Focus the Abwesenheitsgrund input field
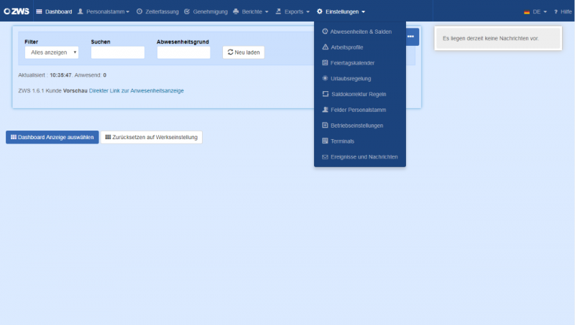This screenshot has width=575, height=325. click(184, 52)
